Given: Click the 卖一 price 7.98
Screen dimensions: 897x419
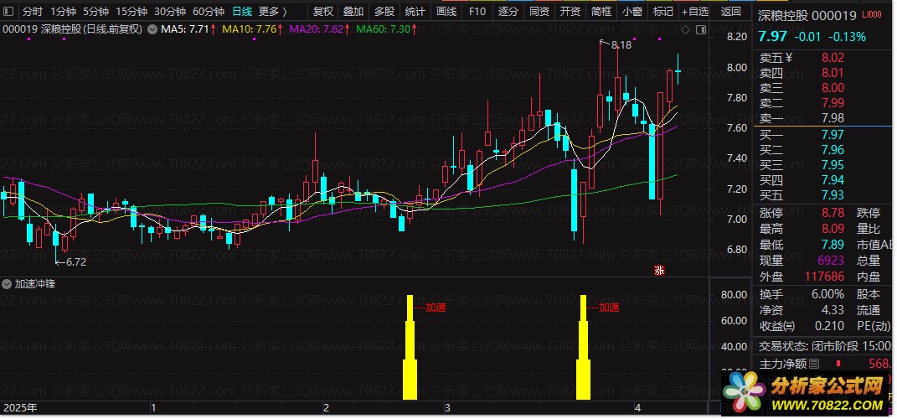Looking at the screenshot, I should point(833,118).
